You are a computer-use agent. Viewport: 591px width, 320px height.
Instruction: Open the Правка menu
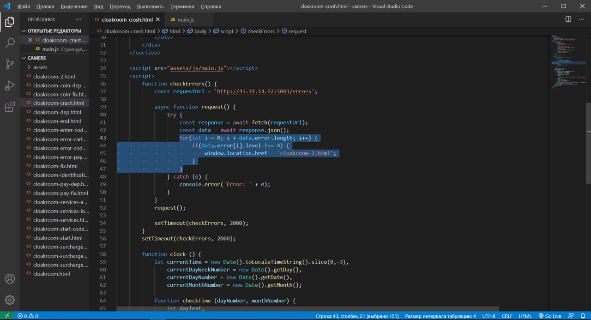coord(45,6)
